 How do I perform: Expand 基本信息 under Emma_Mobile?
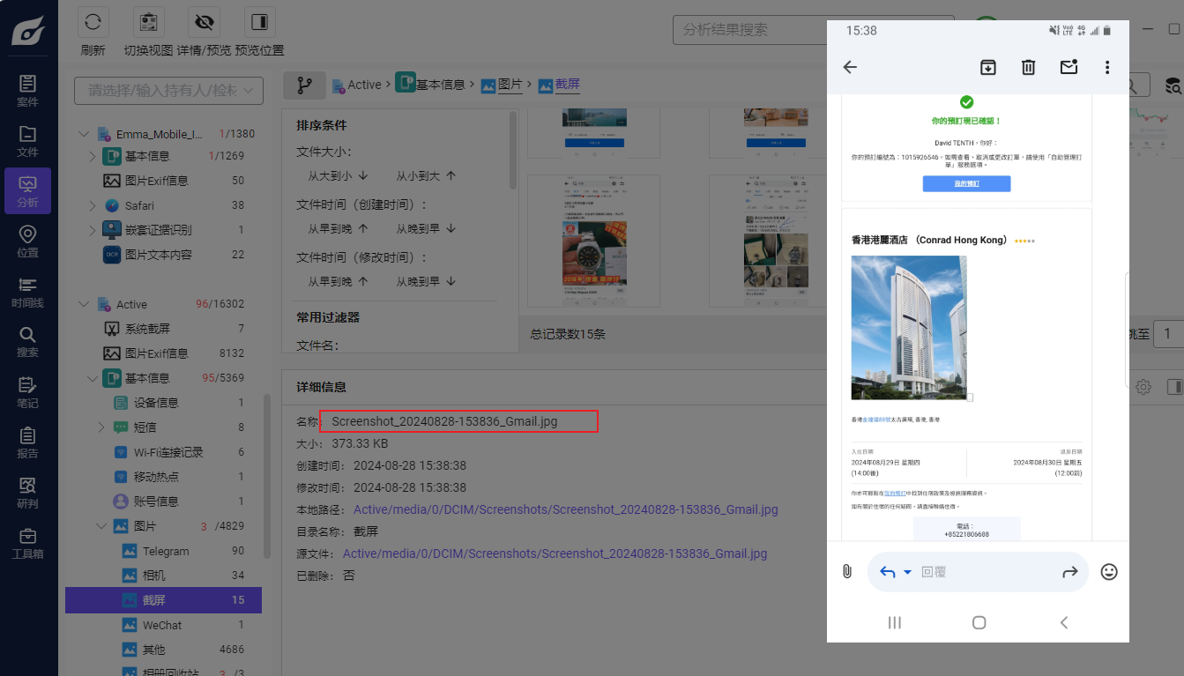[93, 156]
